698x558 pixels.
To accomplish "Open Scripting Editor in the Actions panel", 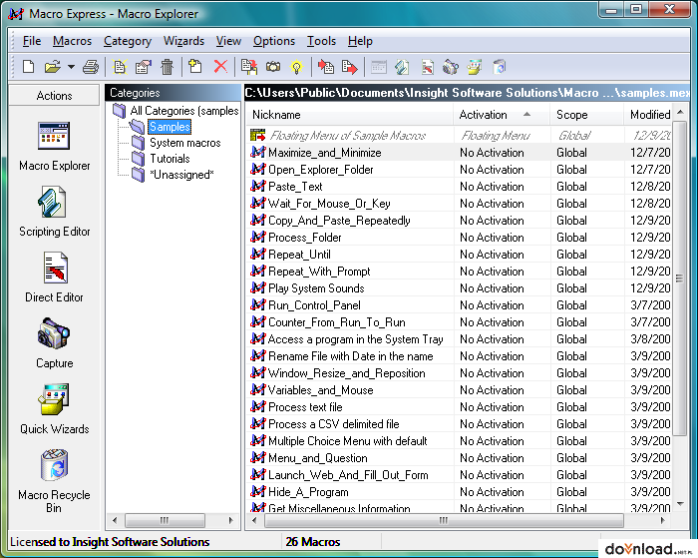I will 54,212.
